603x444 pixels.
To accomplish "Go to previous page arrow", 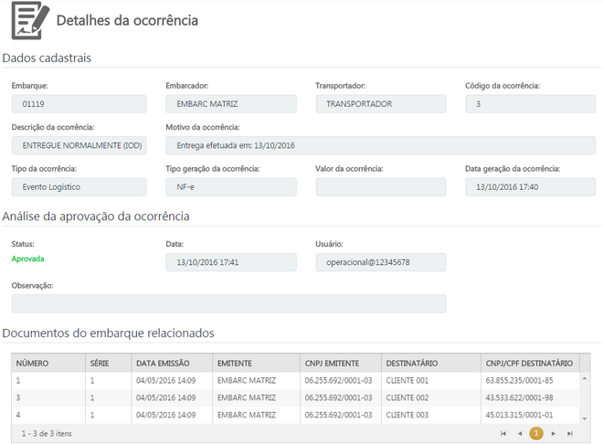I will [x=520, y=434].
